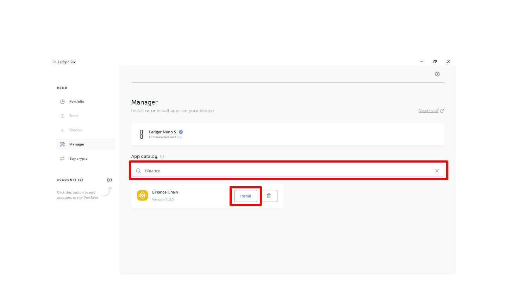This screenshot has width=507, height=285.
Task: Click the Ledger Nano S device name
Action: tap(162, 132)
